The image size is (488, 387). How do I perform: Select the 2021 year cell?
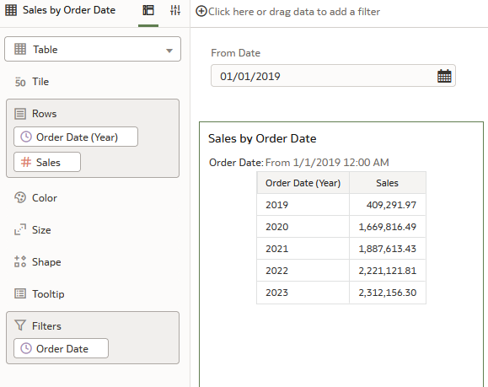point(303,249)
